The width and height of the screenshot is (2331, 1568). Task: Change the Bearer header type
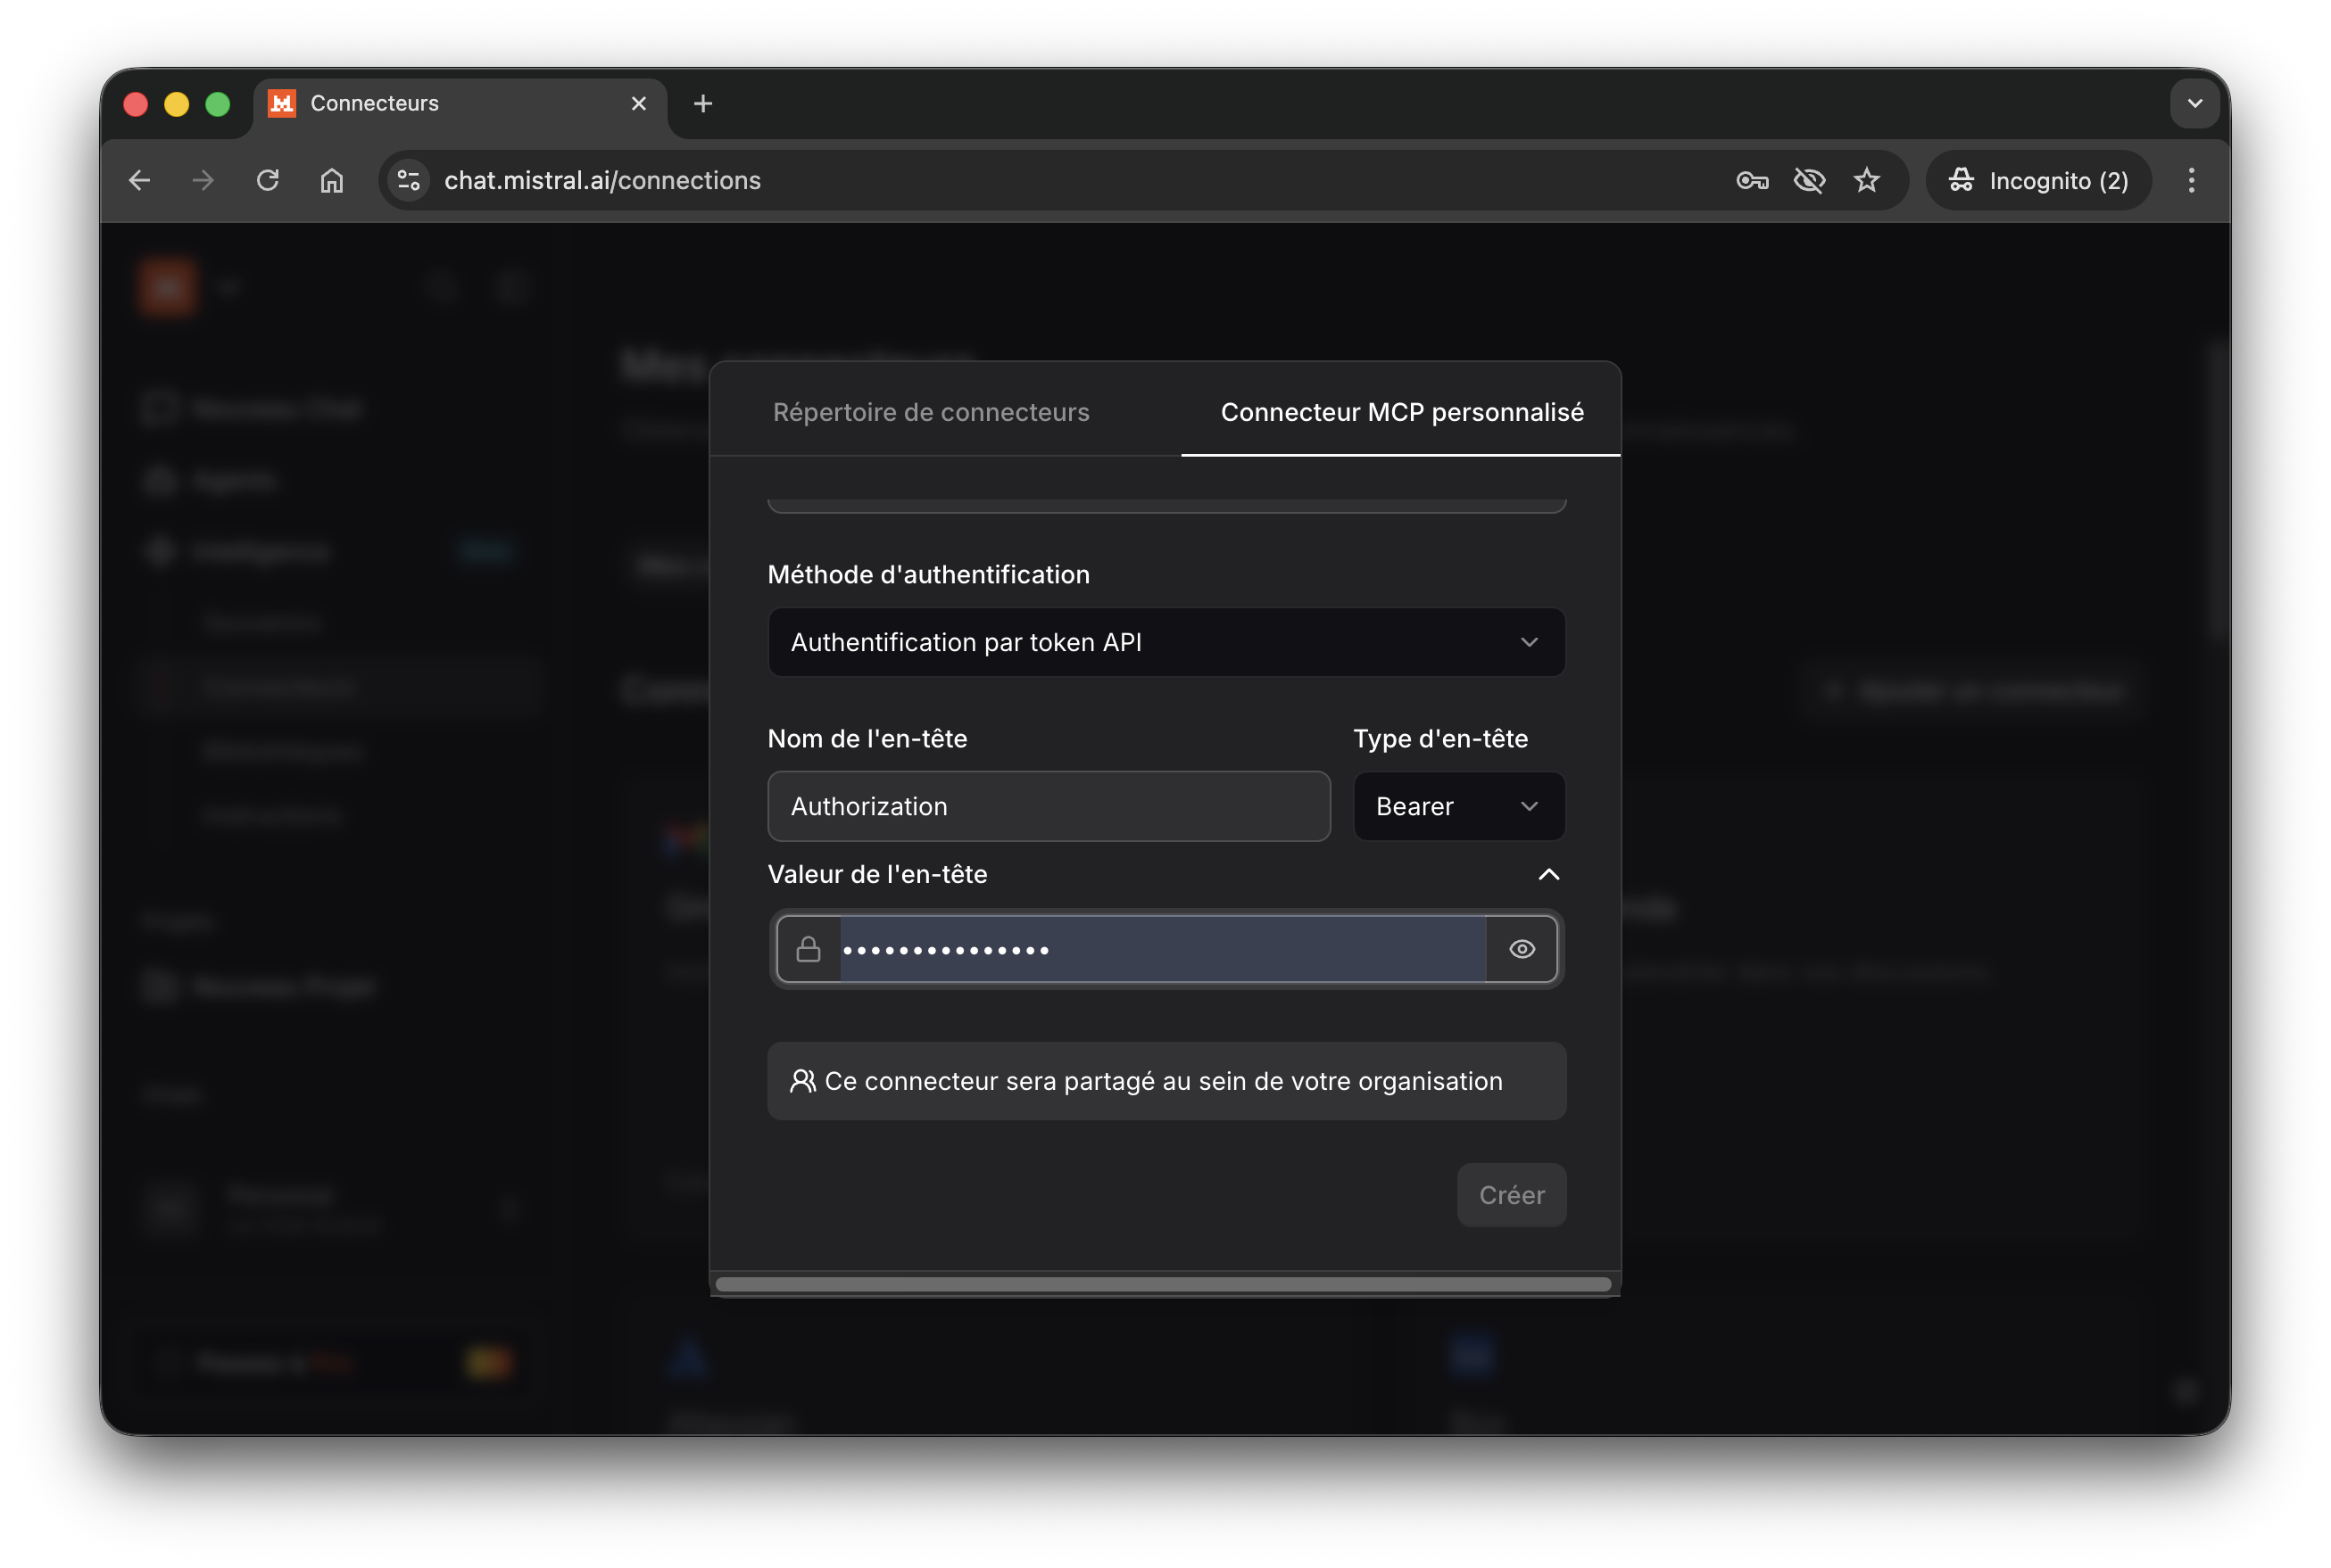(x=1457, y=806)
